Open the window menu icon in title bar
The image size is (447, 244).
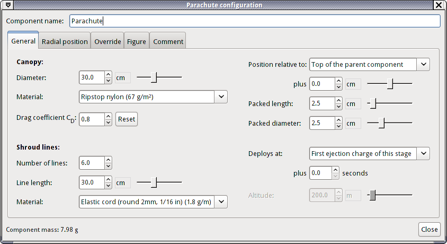[8, 5]
